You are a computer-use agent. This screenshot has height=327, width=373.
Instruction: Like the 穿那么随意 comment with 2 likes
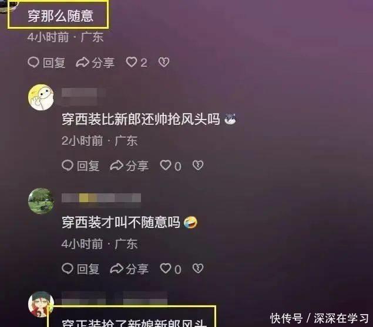coord(136,63)
